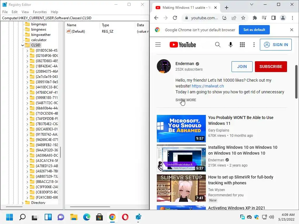Click the Chrome back arrow
Viewport: 299px width, 224px height.
click(156, 18)
